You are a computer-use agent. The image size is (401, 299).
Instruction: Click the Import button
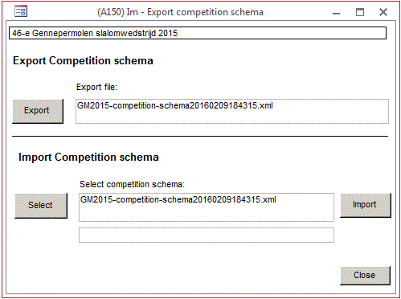point(366,205)
